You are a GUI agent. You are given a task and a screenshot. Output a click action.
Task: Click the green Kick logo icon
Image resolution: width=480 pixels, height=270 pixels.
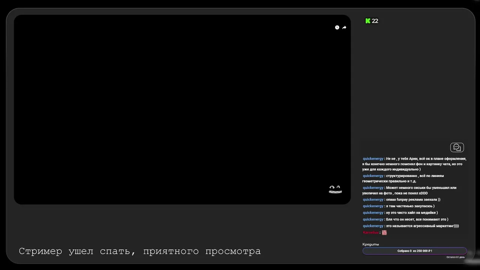(x=368, y=21)
